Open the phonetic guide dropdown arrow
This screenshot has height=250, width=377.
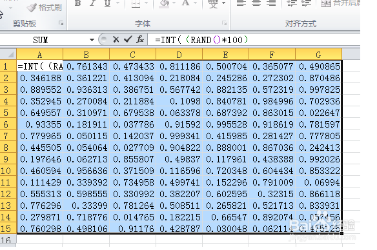[x=223, y=3]
